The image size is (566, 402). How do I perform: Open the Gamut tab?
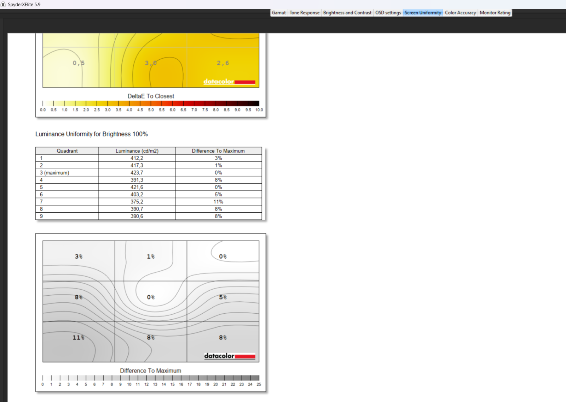279,13
